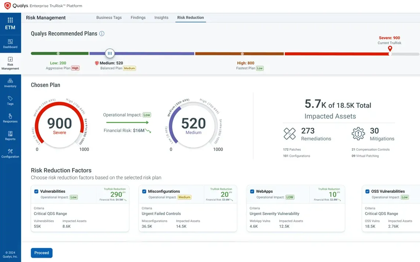This screenshot has width=420, height=262.
Task: Click the ETM app grid icon
Action: [x=10, y=19]
